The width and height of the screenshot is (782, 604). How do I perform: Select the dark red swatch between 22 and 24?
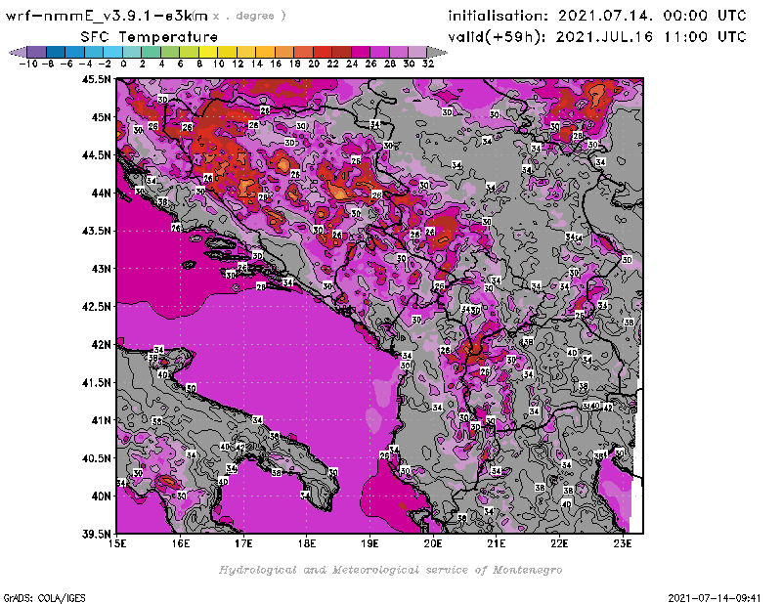(x=341, y=52)
